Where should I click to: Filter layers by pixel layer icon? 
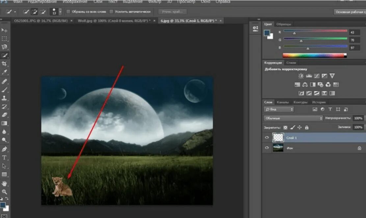[x=315, y=109]
